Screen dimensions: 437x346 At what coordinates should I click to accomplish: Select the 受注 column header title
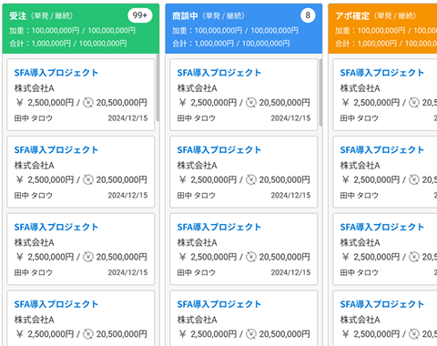(x=18, y=15)
